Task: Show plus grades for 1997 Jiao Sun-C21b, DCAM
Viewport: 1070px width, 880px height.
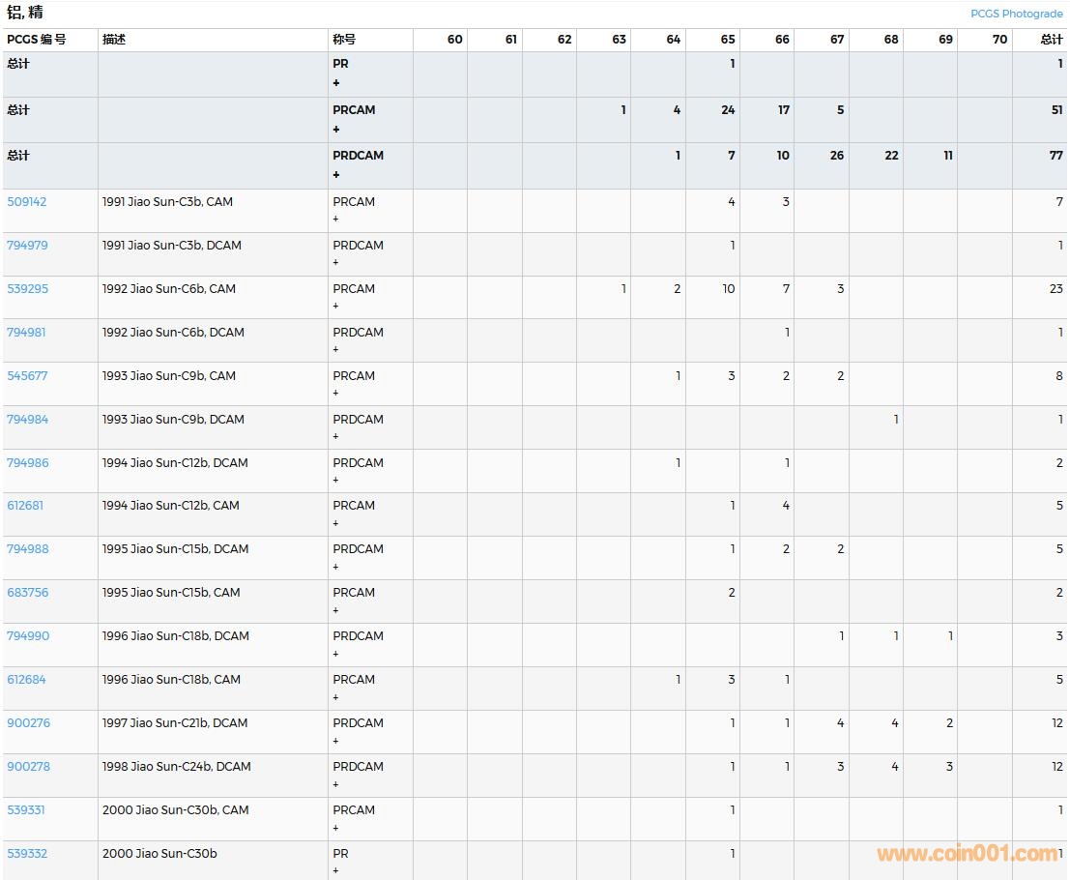Action: (336, 740)
